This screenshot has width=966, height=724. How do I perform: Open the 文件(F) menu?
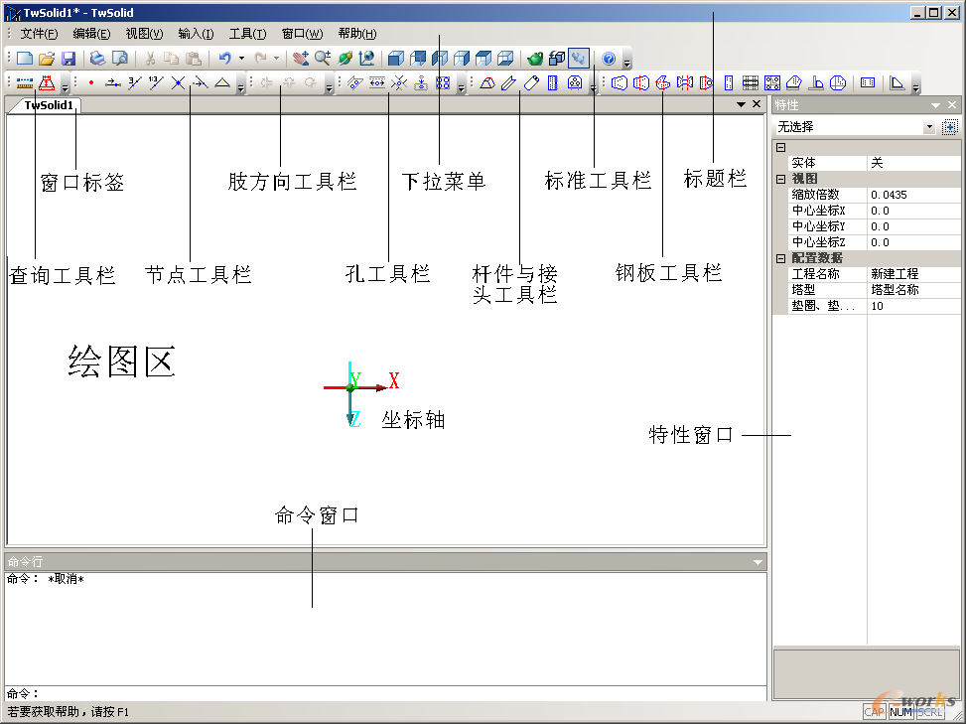pyautogui.click(x=39, y=34)
